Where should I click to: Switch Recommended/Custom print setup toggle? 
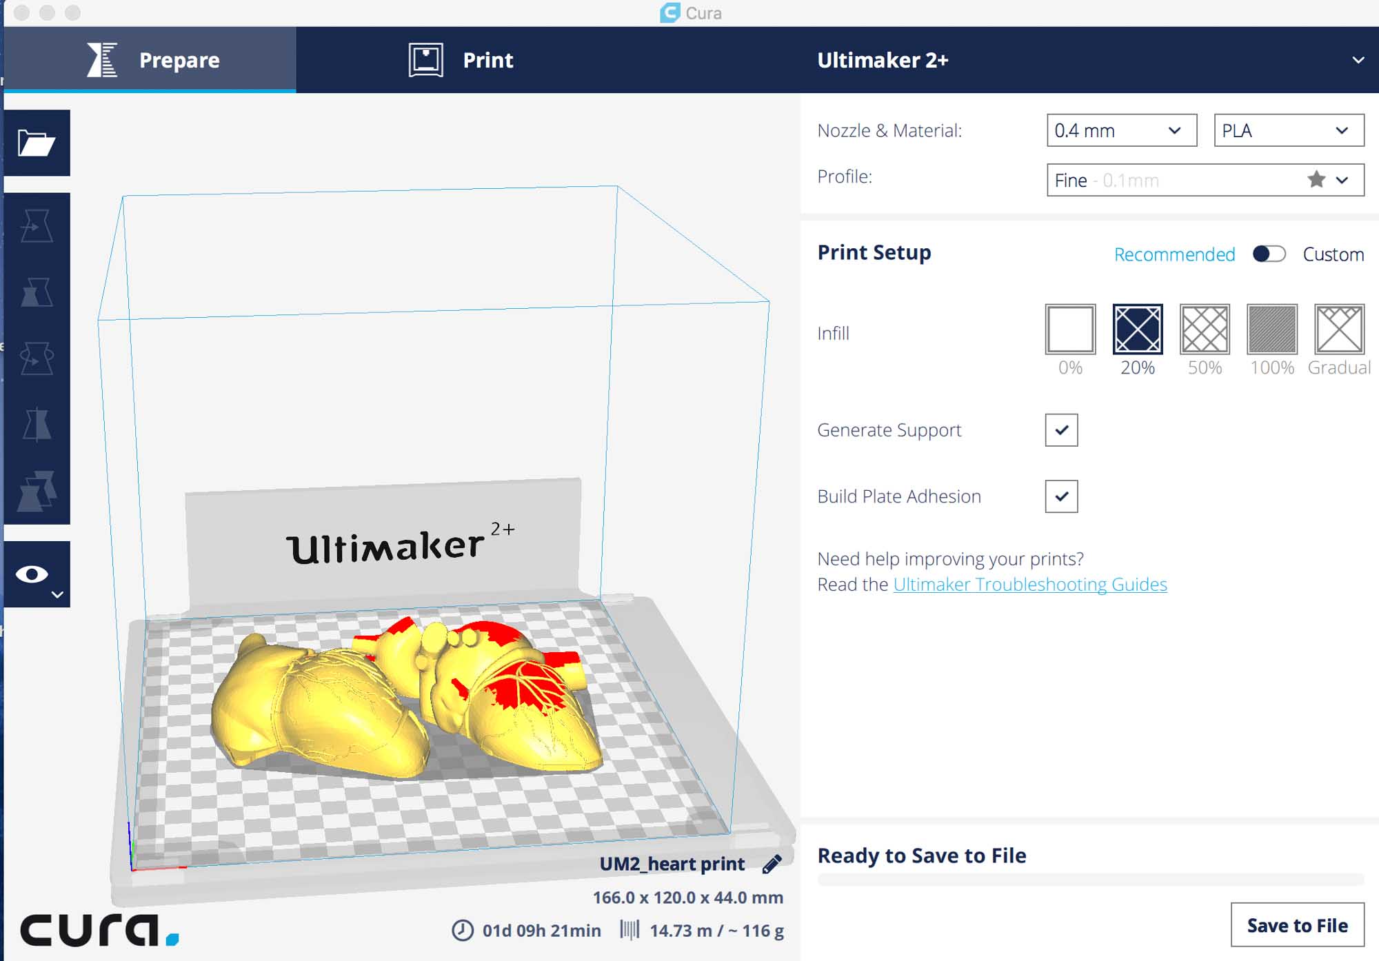(x=1269, y=254)
